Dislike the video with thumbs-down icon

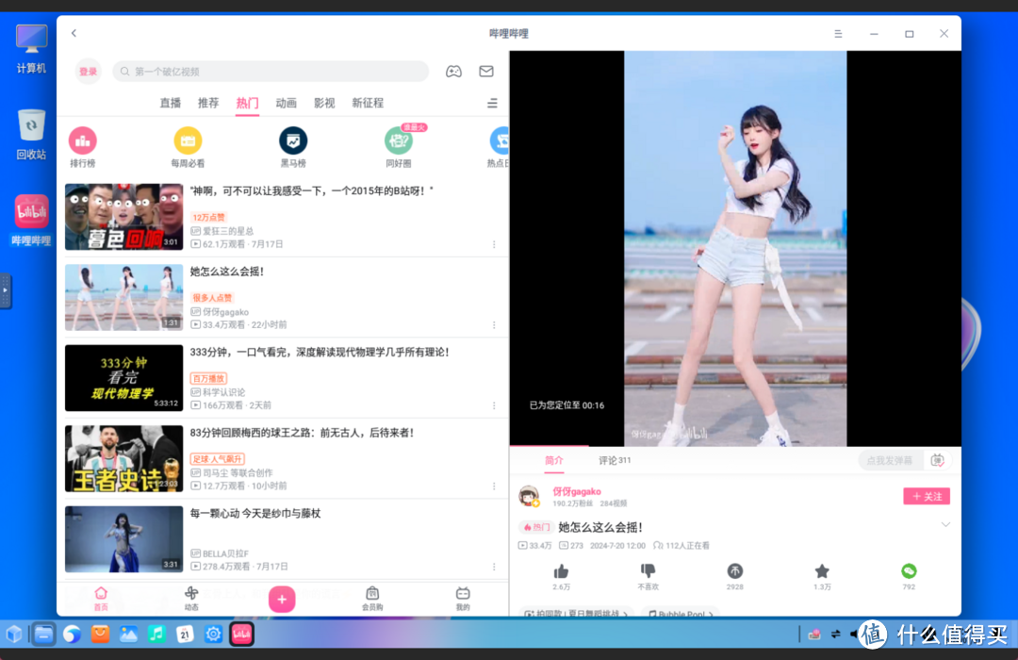[x=647, y=571]
